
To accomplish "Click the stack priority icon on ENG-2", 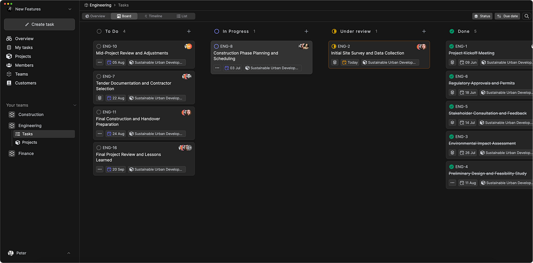I will coord(335,62).
